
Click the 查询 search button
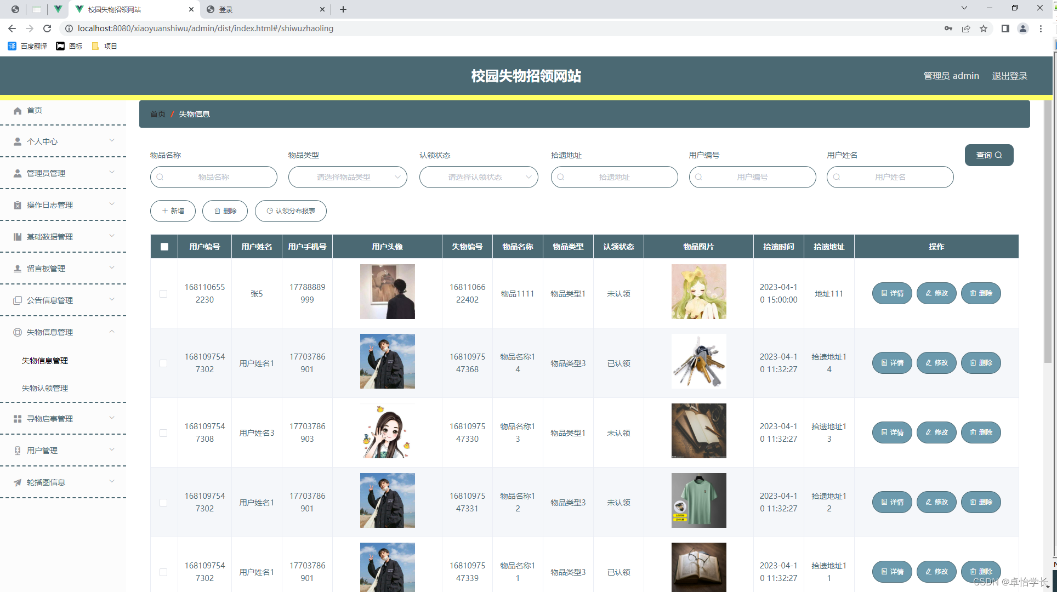988,155
